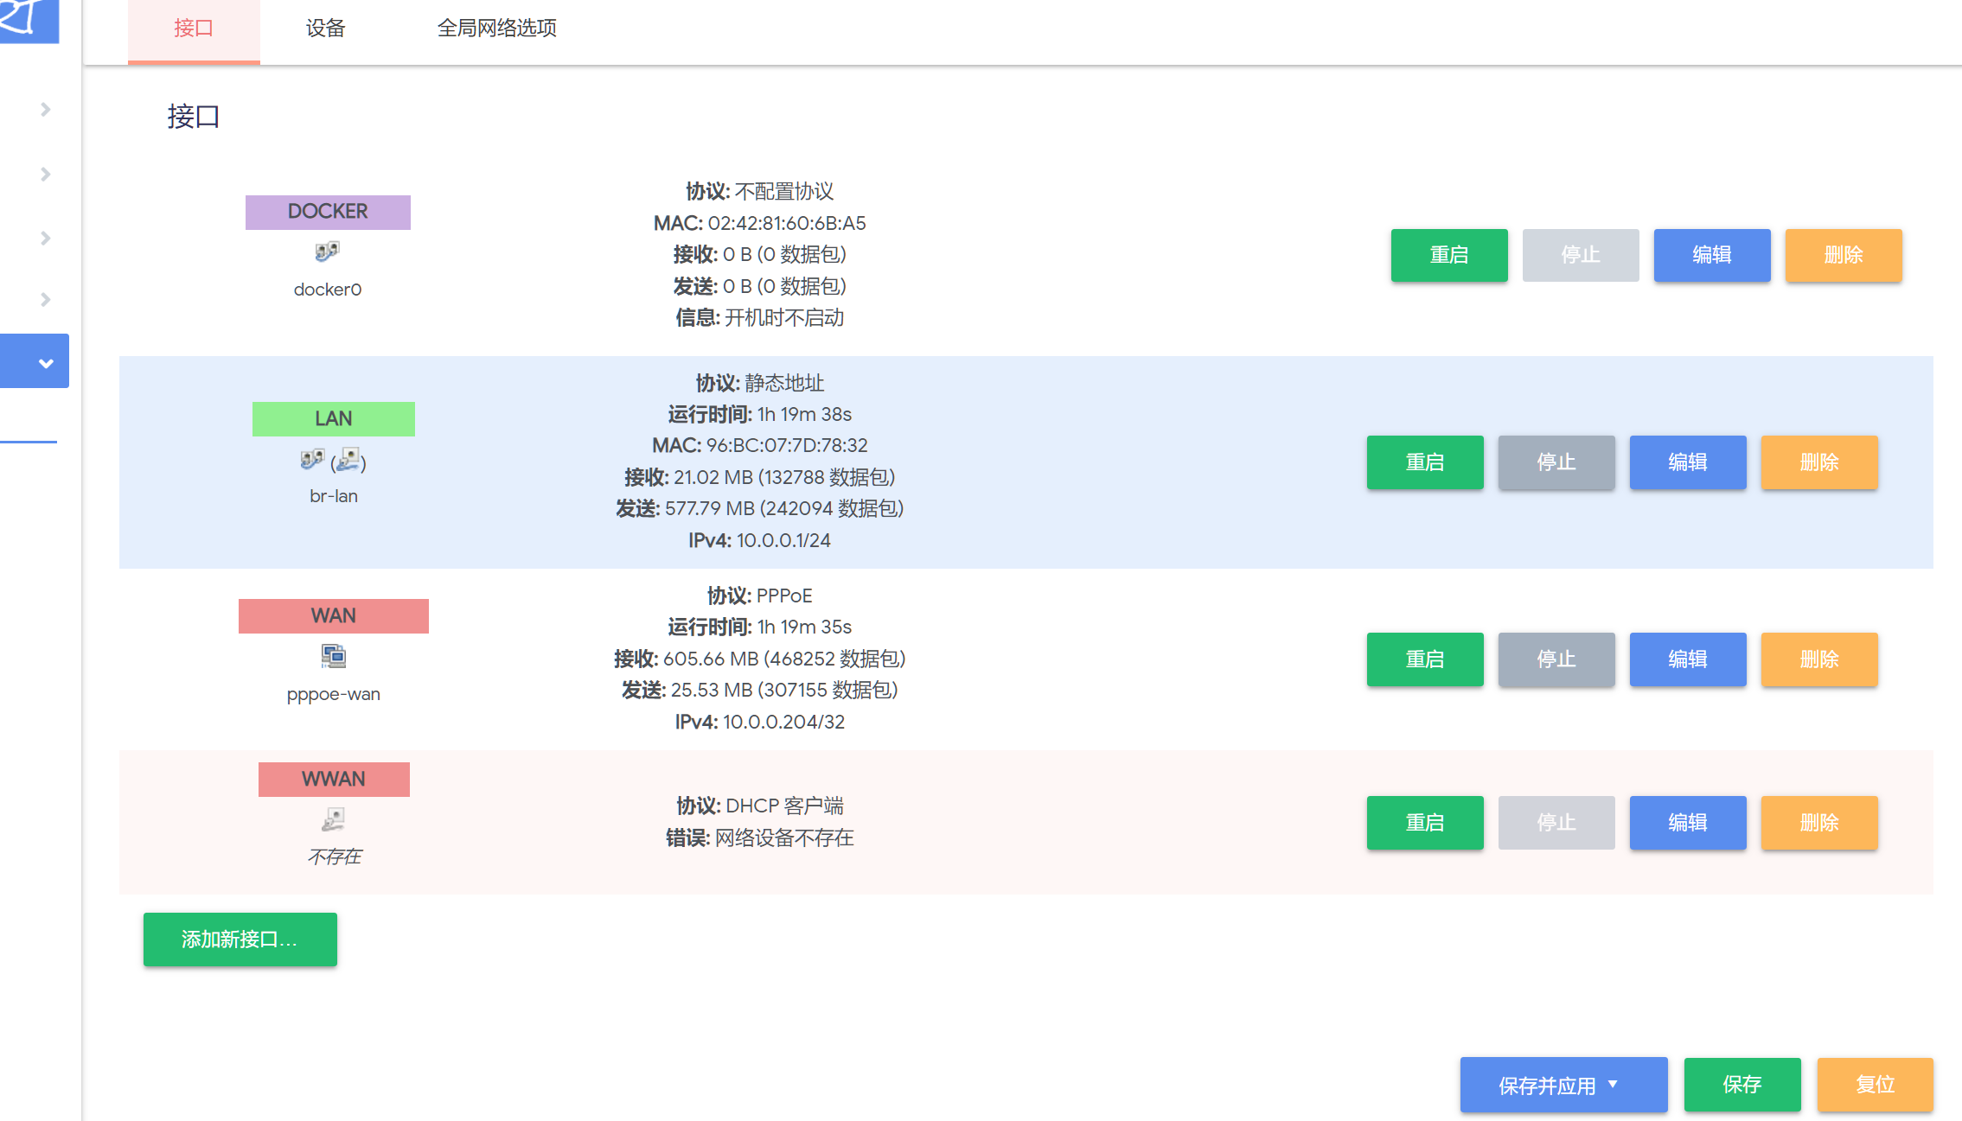Viewport: 1962px width, 1121px height.
Task: Click the docker0 bridge device icon
Action: (327, 252)
